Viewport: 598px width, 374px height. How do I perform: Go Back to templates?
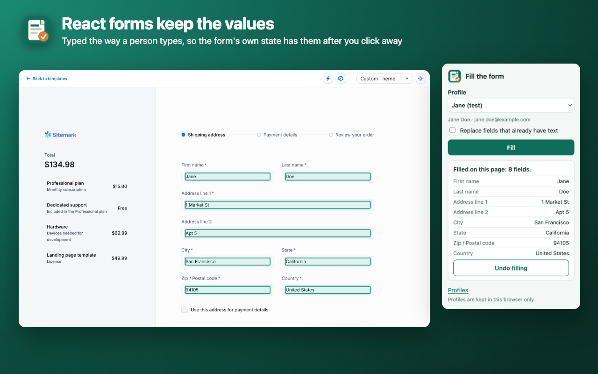point(47,79)
